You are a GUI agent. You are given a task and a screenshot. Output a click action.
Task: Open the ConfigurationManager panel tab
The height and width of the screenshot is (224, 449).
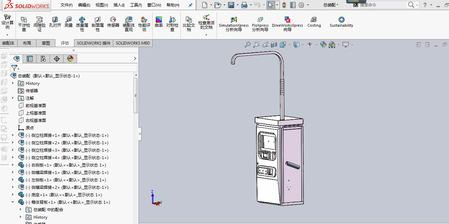click(43, 59)
